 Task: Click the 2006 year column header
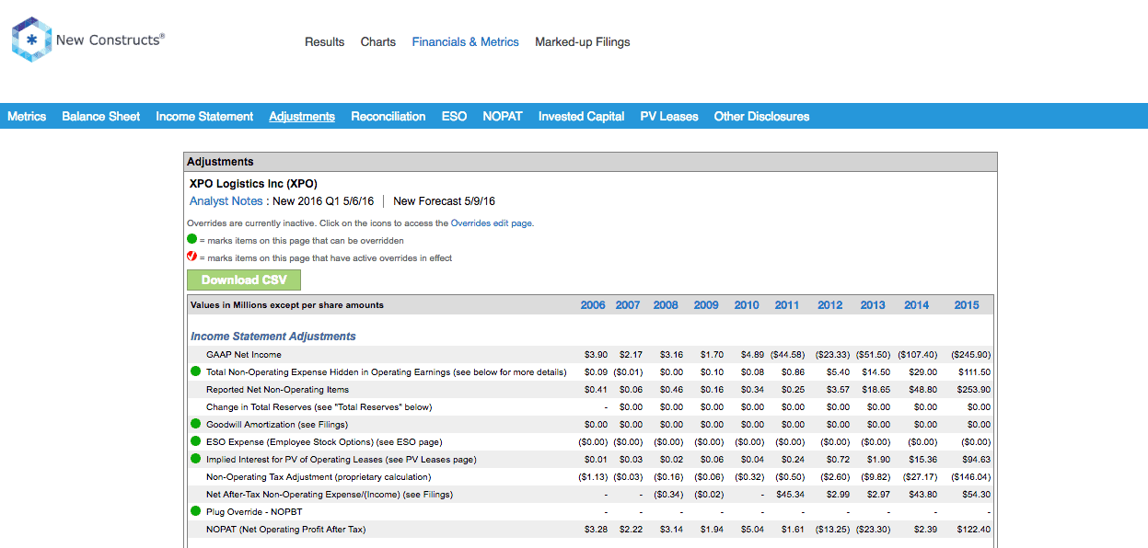593,305
